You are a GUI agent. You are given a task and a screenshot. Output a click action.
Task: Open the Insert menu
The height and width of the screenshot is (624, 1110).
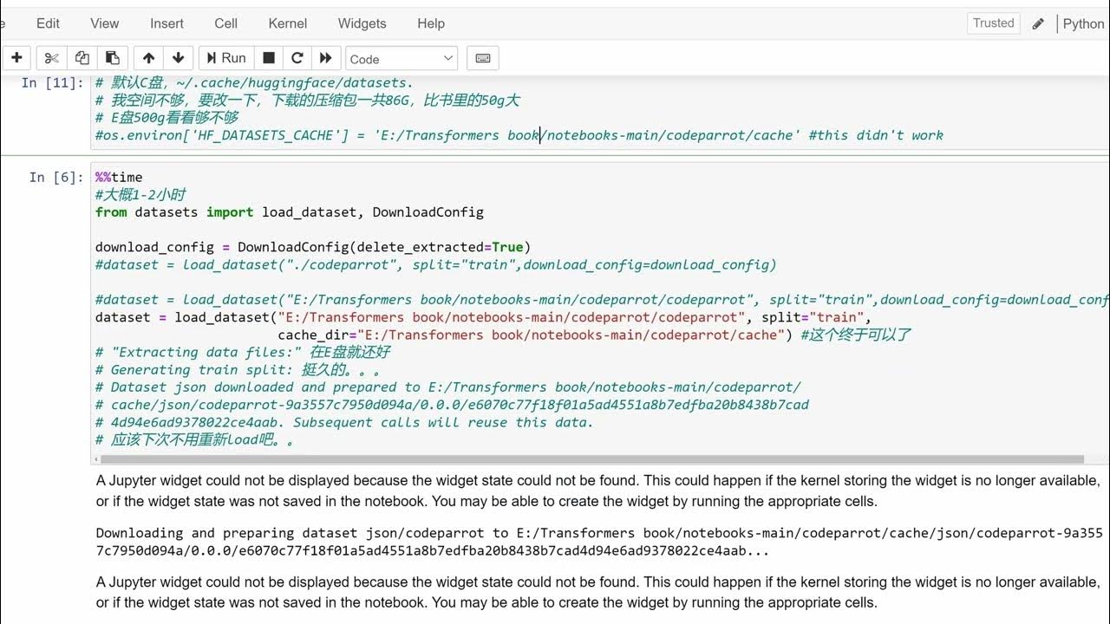click(x=166, y=23)
